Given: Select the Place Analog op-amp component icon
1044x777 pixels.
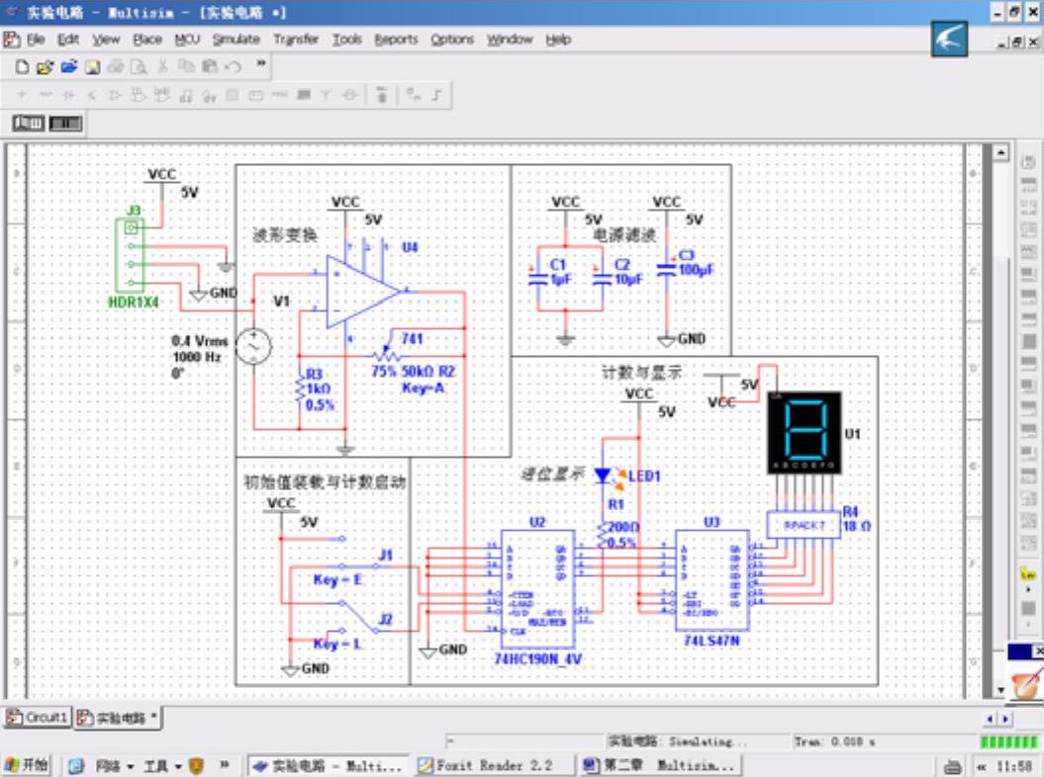Looking at the screenshot, I should coord(115,95).
